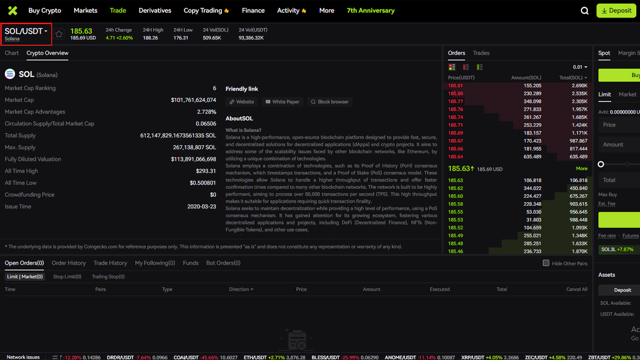Open search with the magnifier icon
This screenshot has height=360, width=640.
(x=585, y=11)
